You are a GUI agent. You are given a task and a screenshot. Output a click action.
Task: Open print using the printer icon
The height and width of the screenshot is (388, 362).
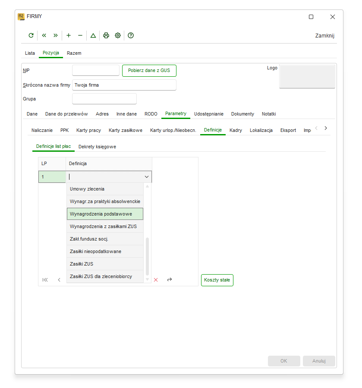tap(106, 35)
